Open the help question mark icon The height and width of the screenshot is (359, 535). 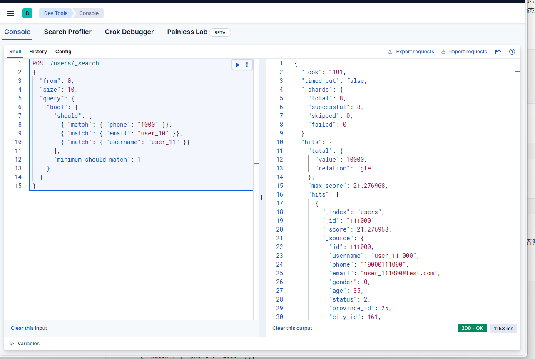(512, 52)
